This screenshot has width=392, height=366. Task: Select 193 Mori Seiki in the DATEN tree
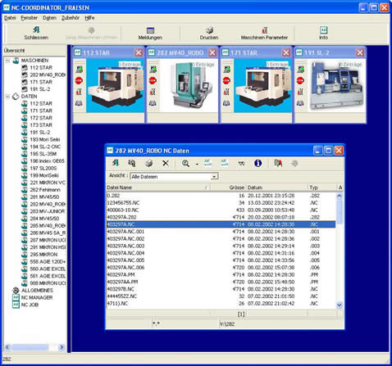pyautogui.click(x=45, y=139)
